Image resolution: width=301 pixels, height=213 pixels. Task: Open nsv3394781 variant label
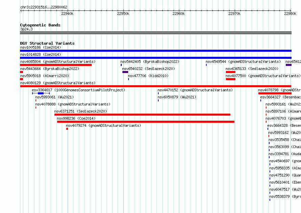click(285, 154)
